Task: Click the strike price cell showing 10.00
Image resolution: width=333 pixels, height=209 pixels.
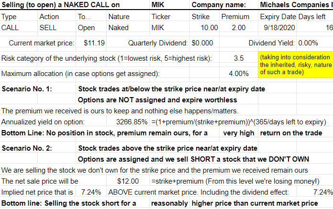Action: coord(204,28)
